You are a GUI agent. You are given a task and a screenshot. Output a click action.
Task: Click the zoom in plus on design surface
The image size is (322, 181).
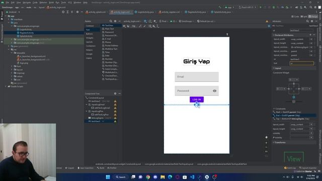pyautogui.click(x=266, y=143)
